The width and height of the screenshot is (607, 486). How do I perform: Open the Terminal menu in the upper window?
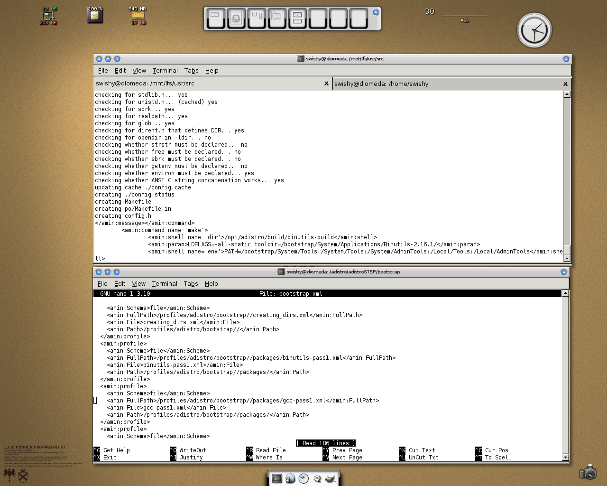point(165,70)
